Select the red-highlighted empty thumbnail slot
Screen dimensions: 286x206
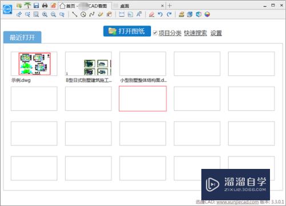click(142, 99)
